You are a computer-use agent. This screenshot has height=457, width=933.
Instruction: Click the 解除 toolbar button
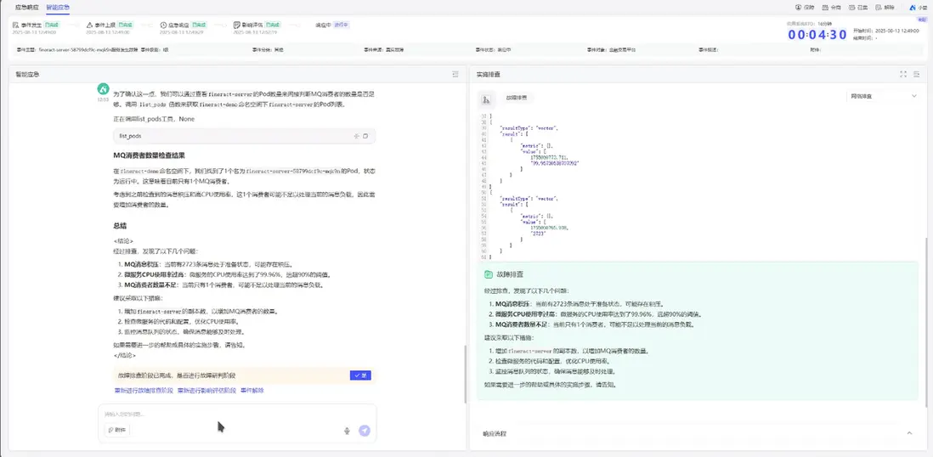(x=885, y=7)
